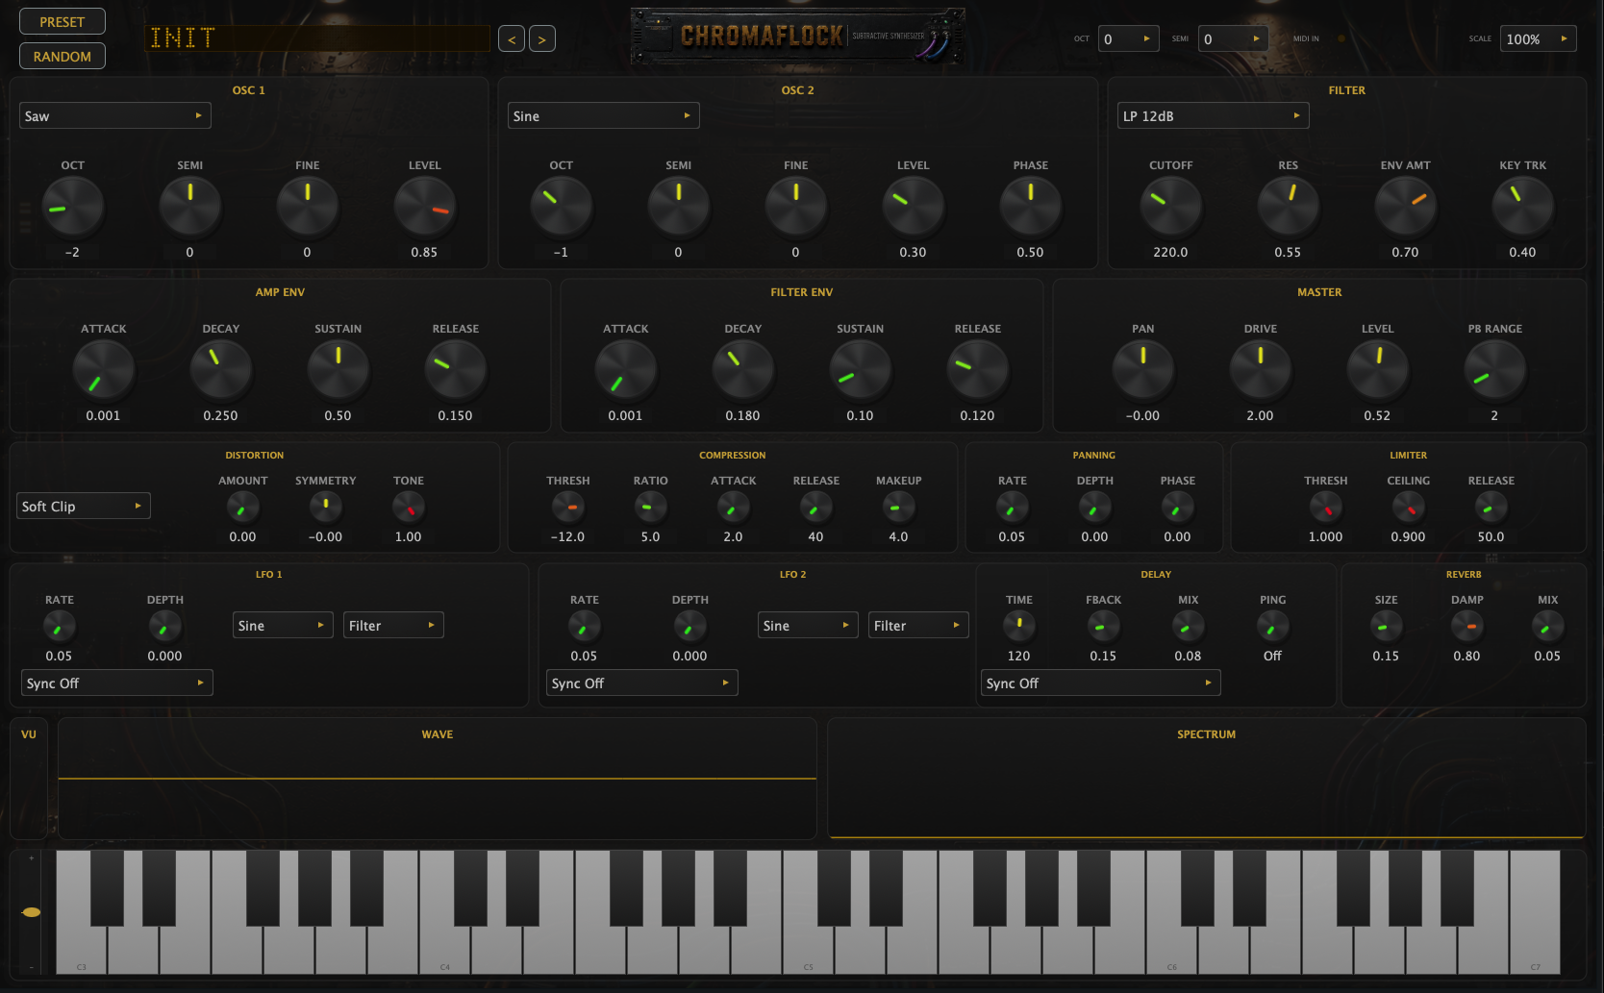Click the filter RES knob
Screen dimensions: 1604x993
(x=1289, y=207)
